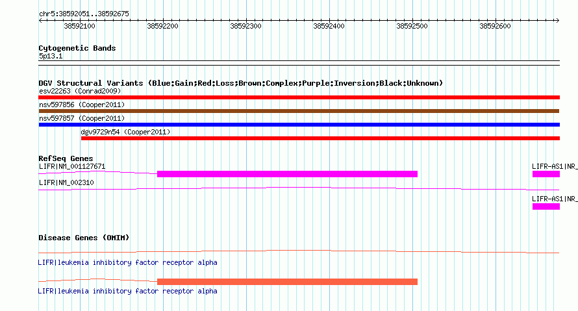
Task: Click ruler position 38592300
Action: [x=246, y=26]
